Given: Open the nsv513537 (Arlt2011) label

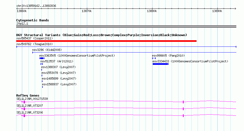Looking at the screenshot, I should pos(57,61).
